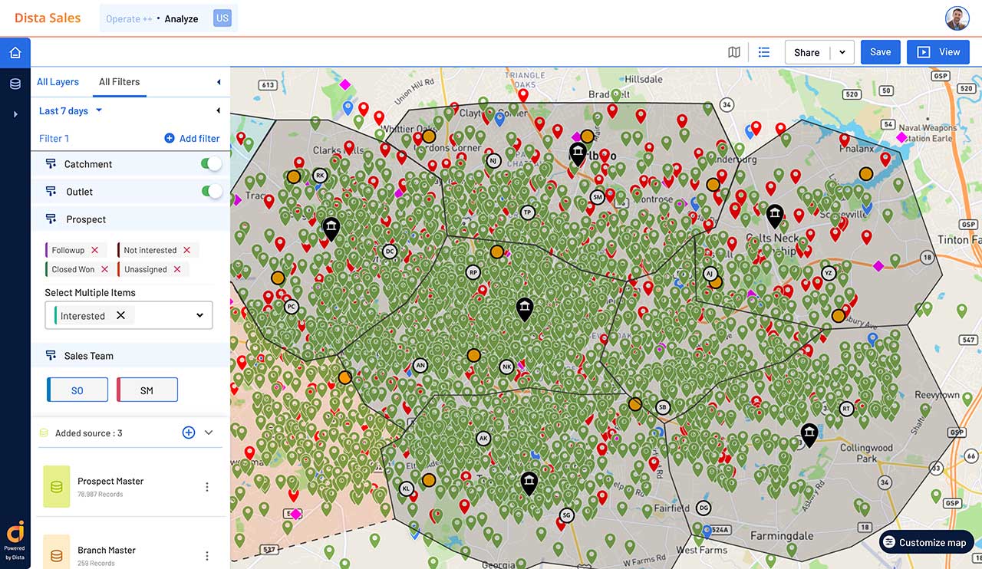This screenshot has height=569, width=982.
Task: Open the All Layers tab
Action: pyautogui.click(x=58, y=81)
